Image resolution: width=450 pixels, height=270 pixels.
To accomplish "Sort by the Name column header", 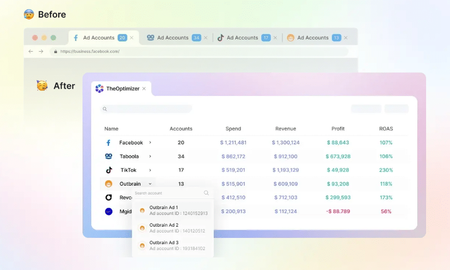I will click(111, 129).
